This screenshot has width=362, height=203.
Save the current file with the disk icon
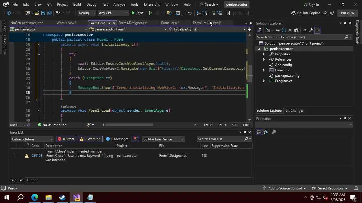pos(43,13)
